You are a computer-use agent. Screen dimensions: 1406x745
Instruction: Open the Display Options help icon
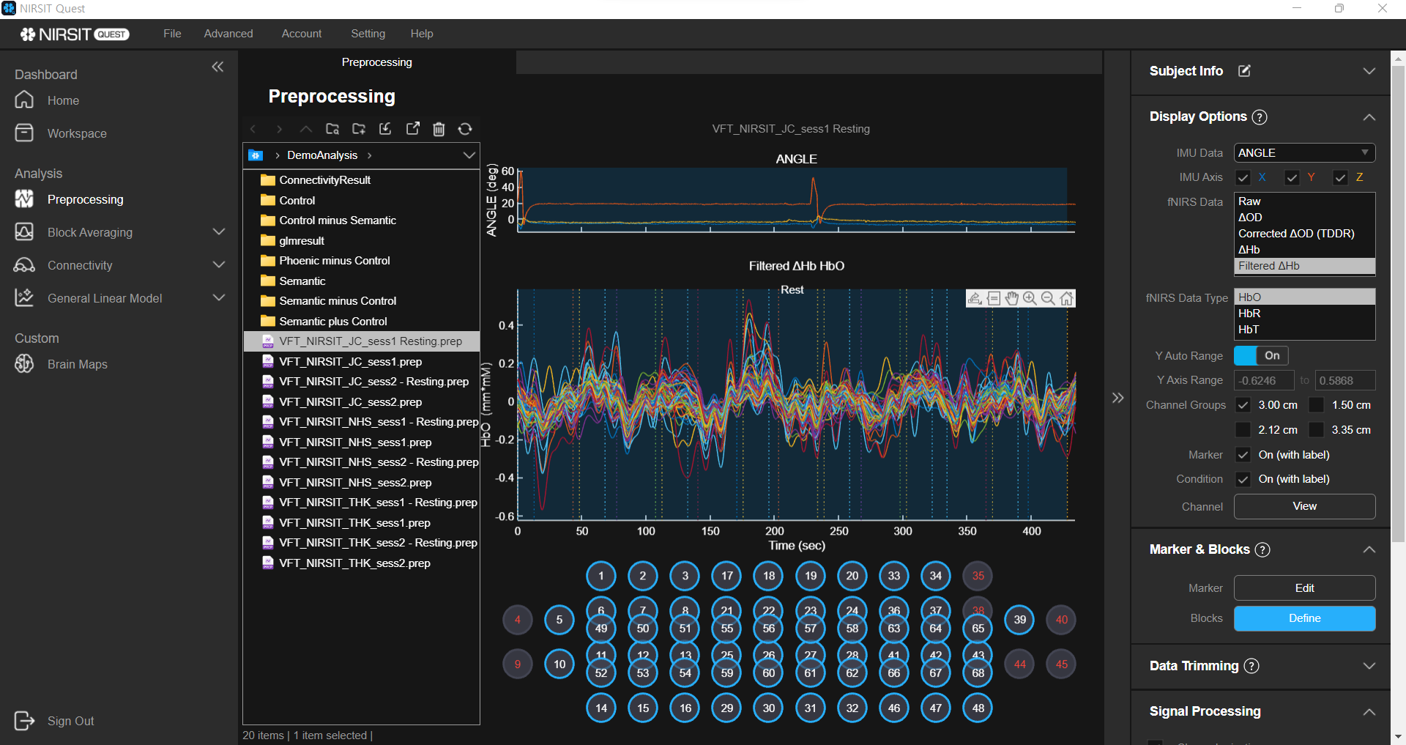[1260, 117]
